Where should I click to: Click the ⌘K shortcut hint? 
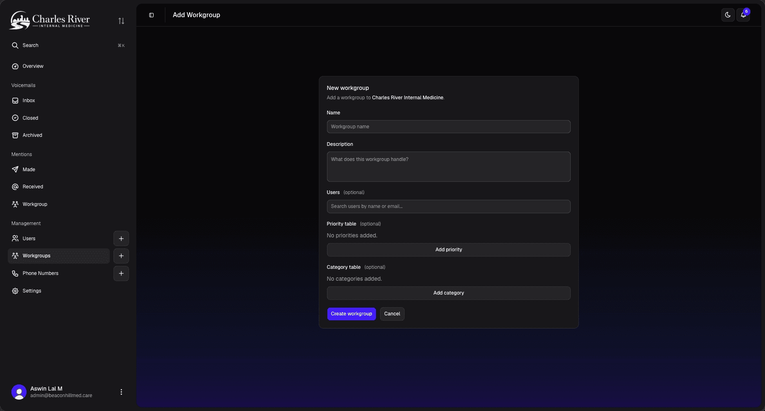point(121,45)
